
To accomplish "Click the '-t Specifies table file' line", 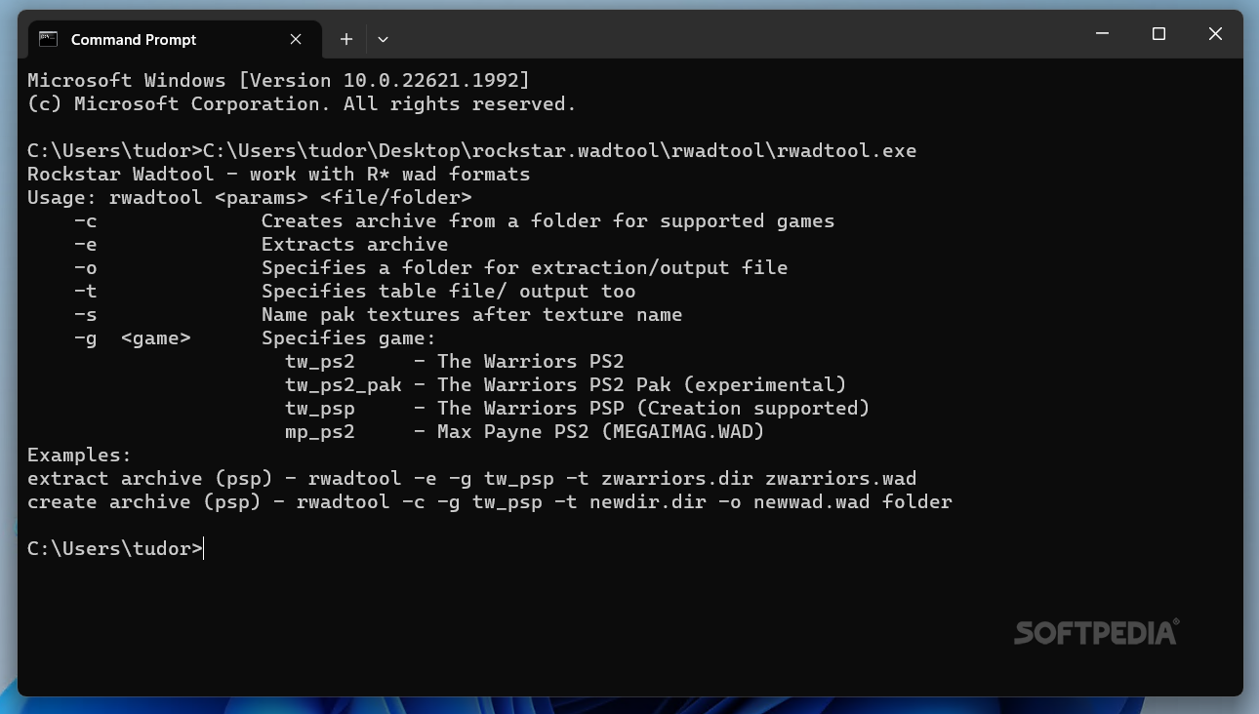I will tap(354, 291).
